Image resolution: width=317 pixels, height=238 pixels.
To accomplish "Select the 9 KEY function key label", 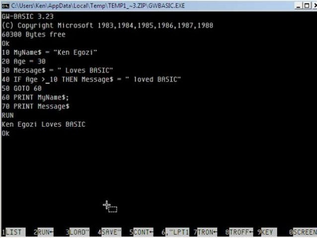I will coord(267,232).
